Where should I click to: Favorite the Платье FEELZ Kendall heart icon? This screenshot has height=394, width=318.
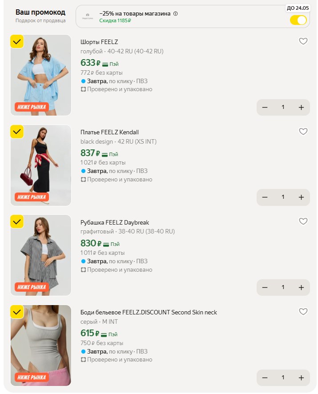pos(303,131)
